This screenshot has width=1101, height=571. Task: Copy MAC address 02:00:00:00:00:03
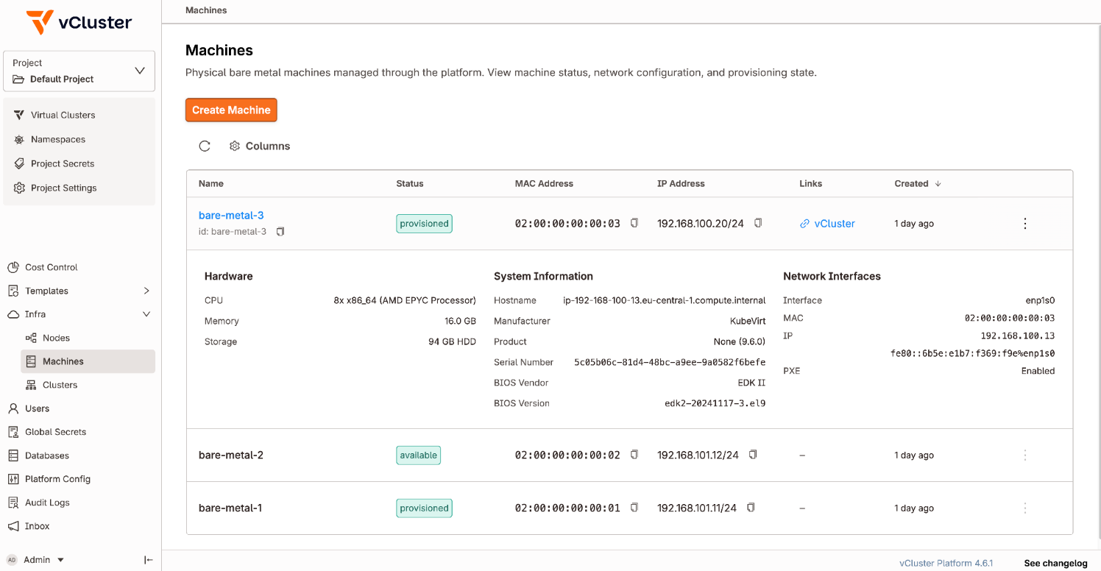pos(634,223)
